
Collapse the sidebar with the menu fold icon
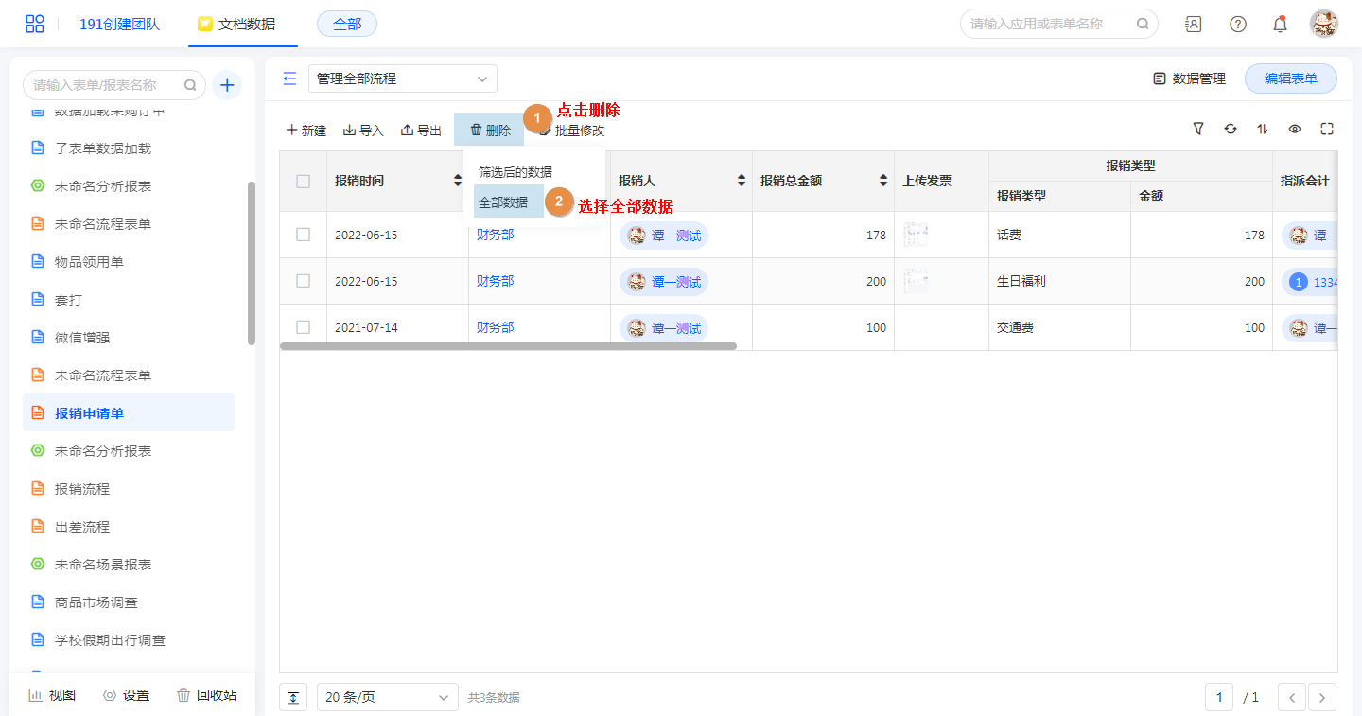click(289, 79)
